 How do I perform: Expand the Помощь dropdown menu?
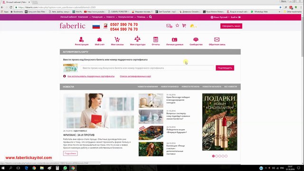click(x=142, y=17)
